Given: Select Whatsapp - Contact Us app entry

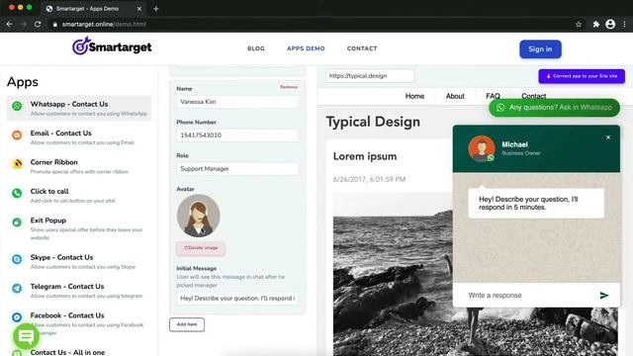Looking at the screenshot, I should [79, 108].
